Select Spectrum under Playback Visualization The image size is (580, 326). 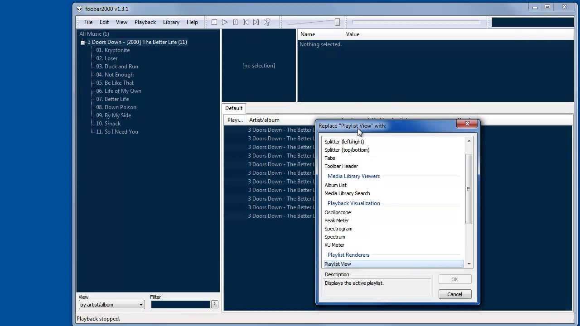pos(335,237)
